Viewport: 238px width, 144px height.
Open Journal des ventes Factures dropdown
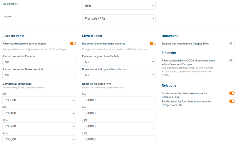[39, 62]
